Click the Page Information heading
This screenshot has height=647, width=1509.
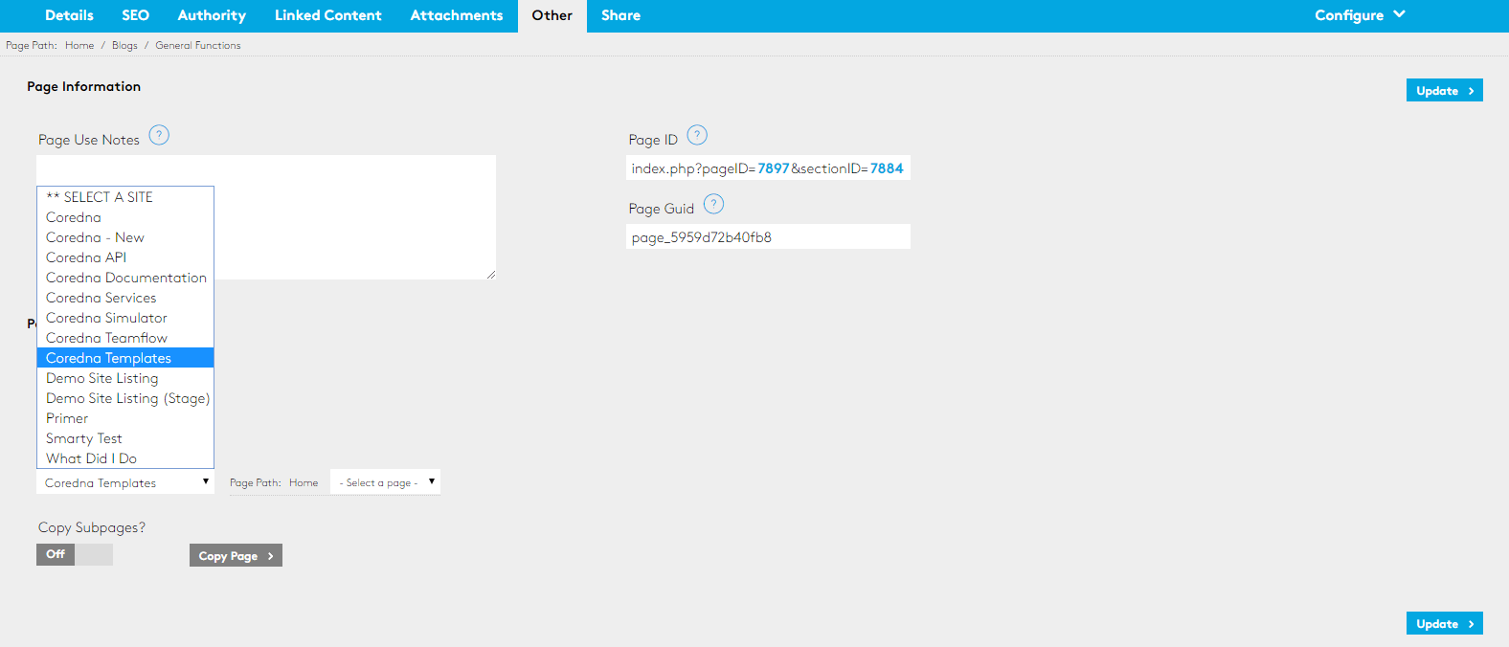(x=83, y=86)
